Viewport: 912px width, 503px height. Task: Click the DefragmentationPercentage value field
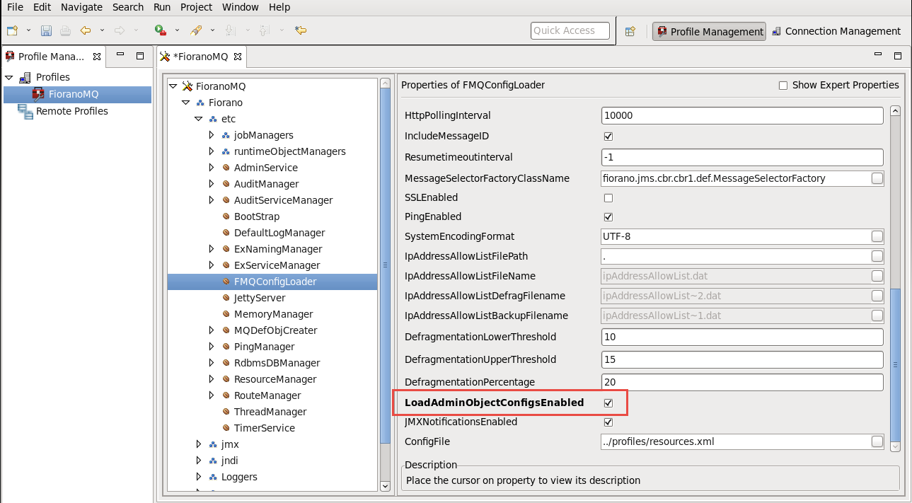pos(742,382)
